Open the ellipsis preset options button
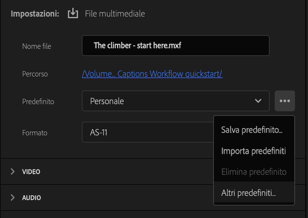 tap(285, 101)
